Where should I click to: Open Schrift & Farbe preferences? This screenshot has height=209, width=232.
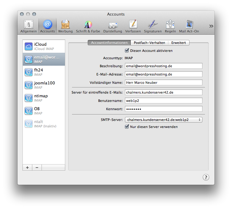pyautogui.click(x=88, y=26)
